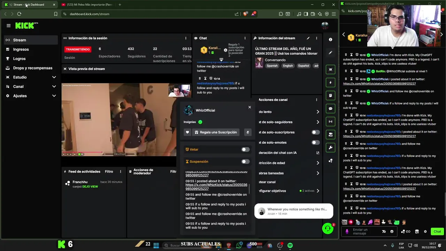Open the 7TV emote menu in chat input
The width and height of the screenshot is (446, 251).
tap(384, 231)
